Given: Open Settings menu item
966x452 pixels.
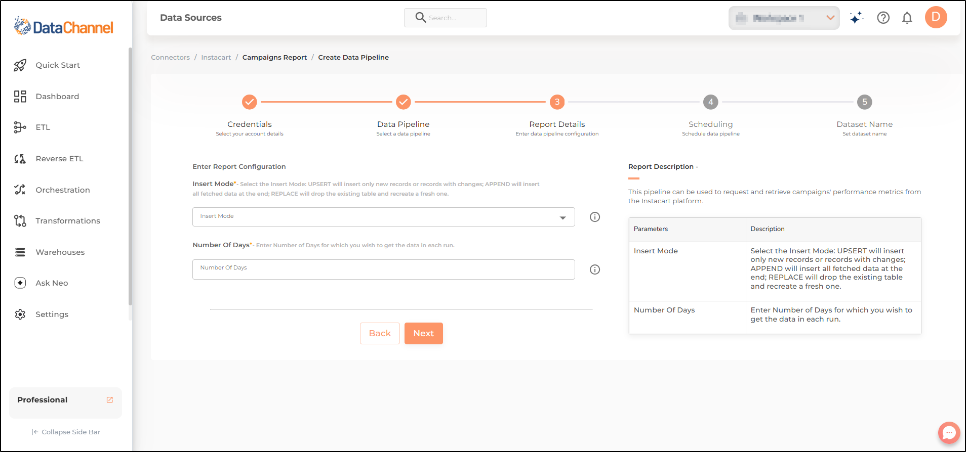Looking at the screenshot, I should pyautogui.click(x=52, y=314).
